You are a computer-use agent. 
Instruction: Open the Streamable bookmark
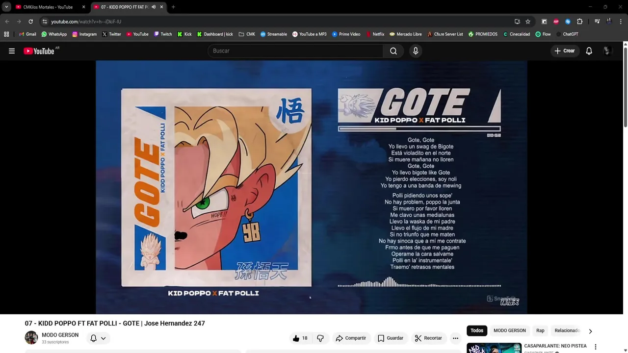273,34
